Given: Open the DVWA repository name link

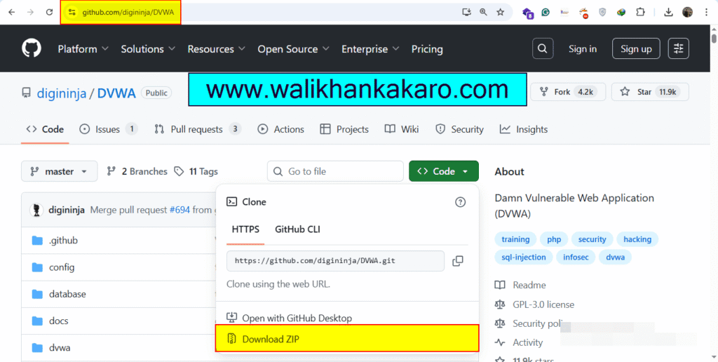Looking at the screenshot, I should point(116,93).
